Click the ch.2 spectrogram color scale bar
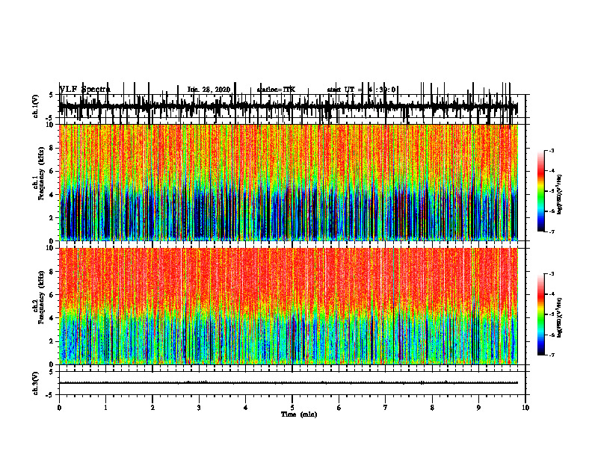Image resolution: width=592 pixels, height=457 pixels. pyautogui.click(x=541, y=314)
